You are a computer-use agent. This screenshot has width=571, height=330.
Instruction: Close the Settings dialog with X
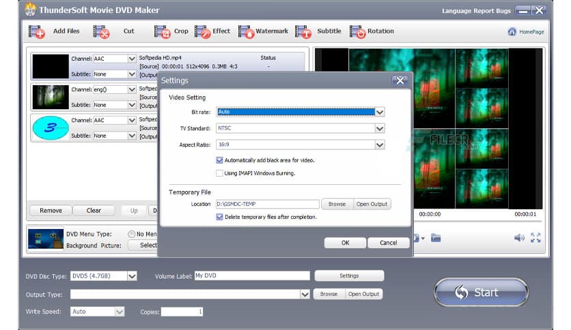click(x=400, y=80)
